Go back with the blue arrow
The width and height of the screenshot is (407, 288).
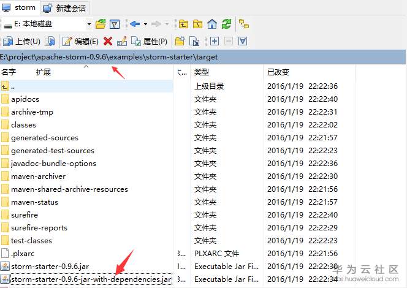pos(135,24)
